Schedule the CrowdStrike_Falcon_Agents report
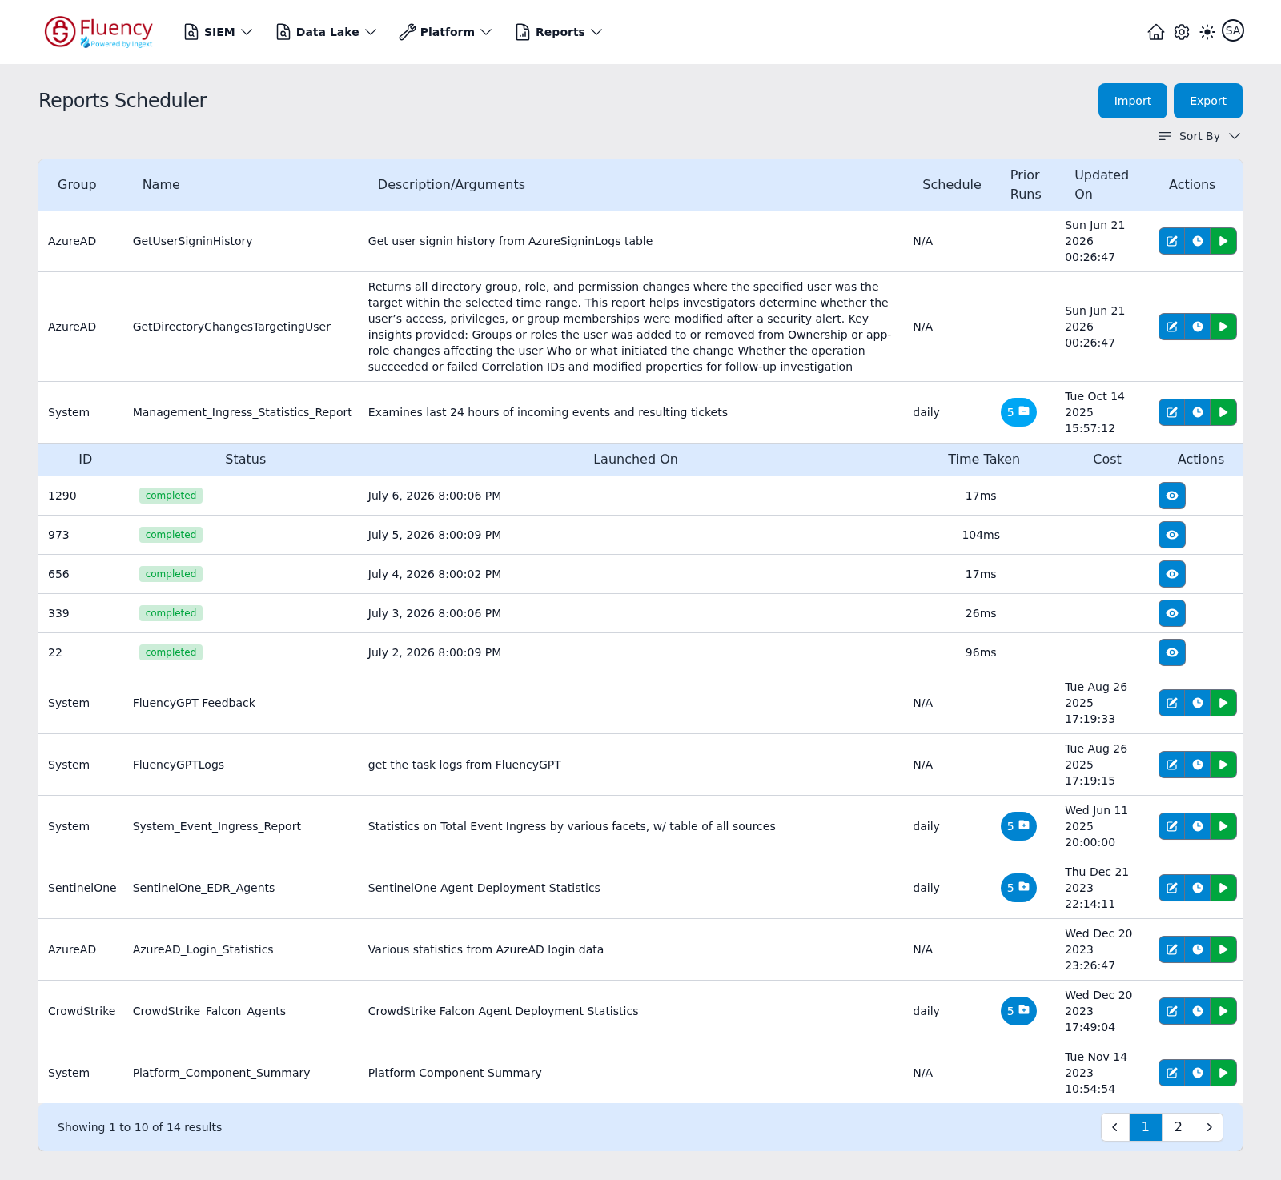The image size is (1281, 1180). [x=1198, y=1011]
